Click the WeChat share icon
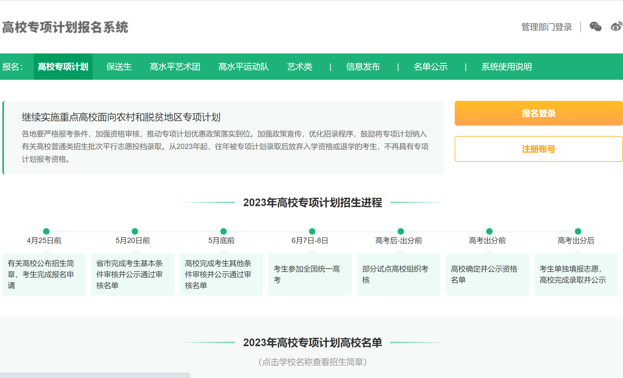 [x=595, y=27]
